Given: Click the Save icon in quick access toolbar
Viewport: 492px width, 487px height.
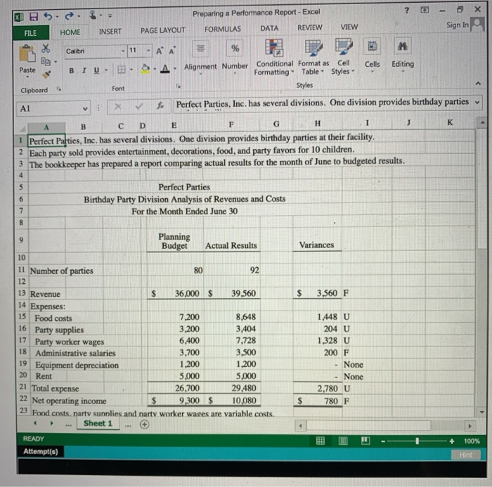Looking at the screenshot, I should [x=34, y=16].
